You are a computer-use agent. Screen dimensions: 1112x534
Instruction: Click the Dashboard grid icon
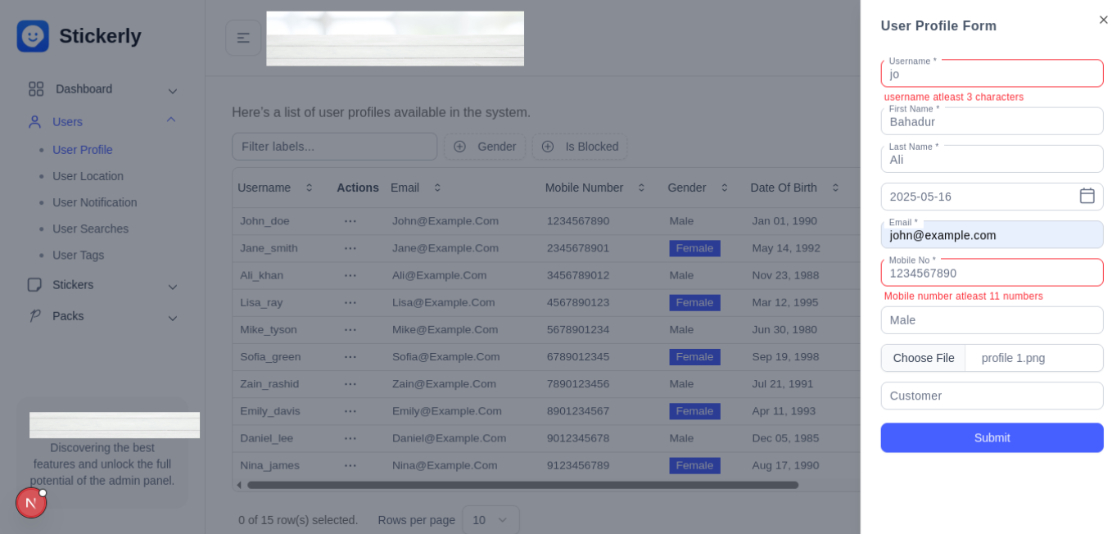(36, 88)
